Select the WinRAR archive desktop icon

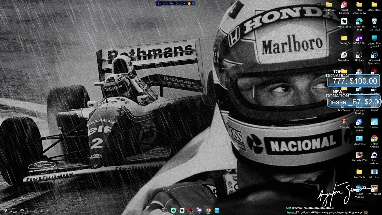pos(344,123)
